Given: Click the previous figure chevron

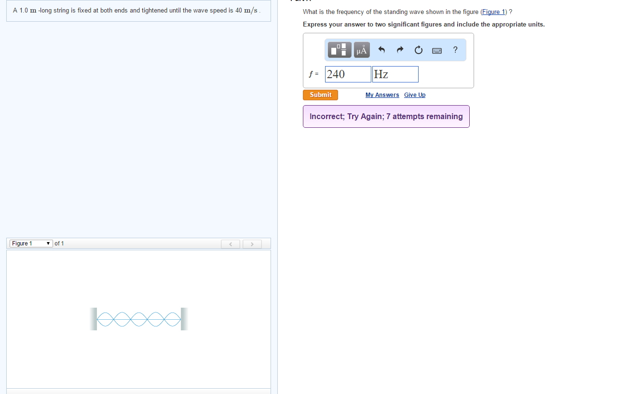Looking at the screenshot, I should coord(230,244).
